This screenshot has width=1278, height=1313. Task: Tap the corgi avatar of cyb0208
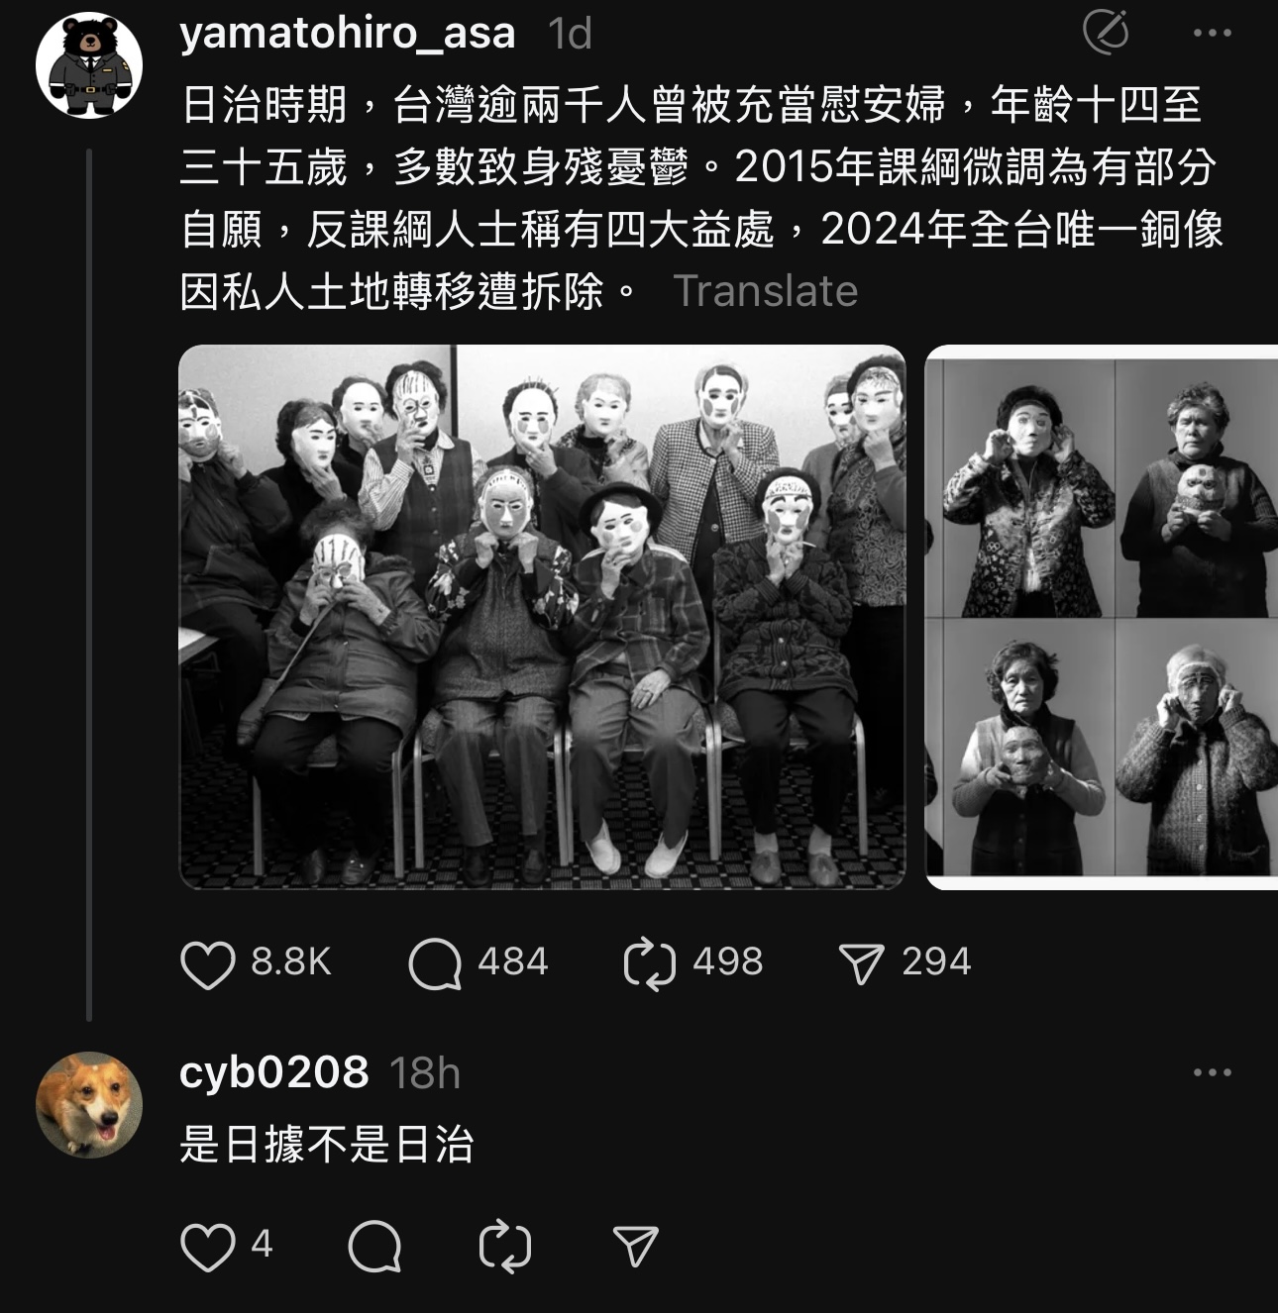(x=89, y=1104)
